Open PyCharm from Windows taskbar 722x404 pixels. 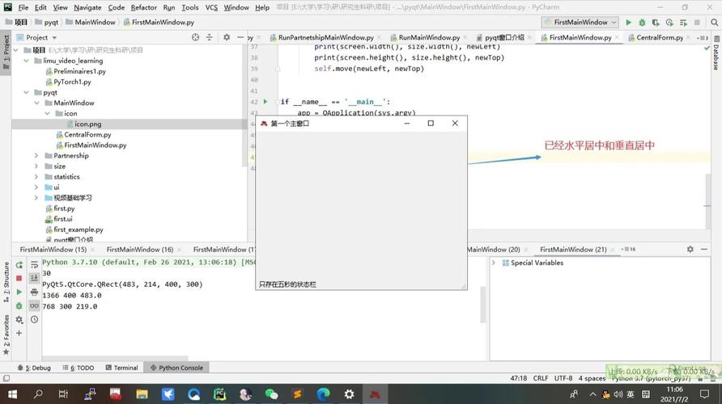pyautogui.click(x=219, y=393)
